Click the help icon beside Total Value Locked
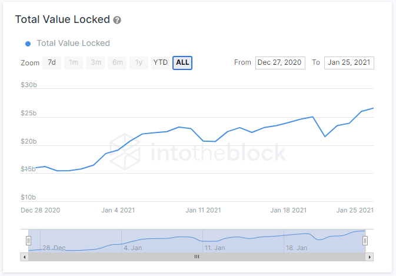This screenshot has width=396, height=276. 117,20
